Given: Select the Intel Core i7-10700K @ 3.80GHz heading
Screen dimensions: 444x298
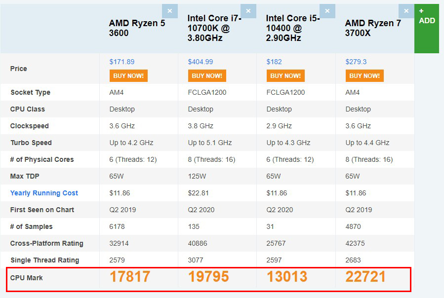Looking at the screenshot, I should point(214,28).
